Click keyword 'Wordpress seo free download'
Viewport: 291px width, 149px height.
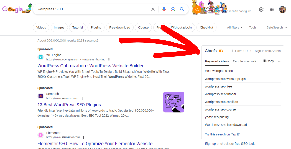tap(226, 125)
